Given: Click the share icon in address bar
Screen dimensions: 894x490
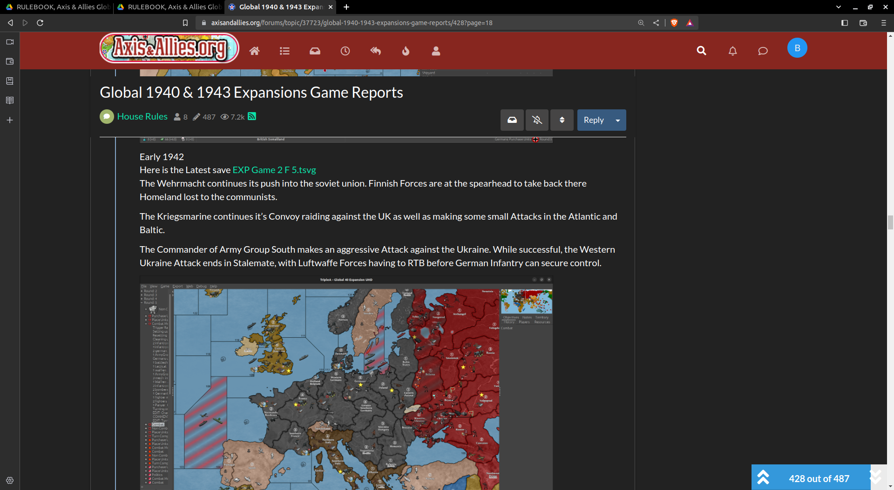Looking at the screenshot, I should click(x=656, y=23).
